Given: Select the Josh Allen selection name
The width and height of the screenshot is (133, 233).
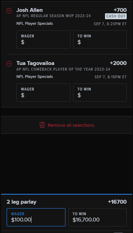Looking at the screenshot, I should pos(29,10).
